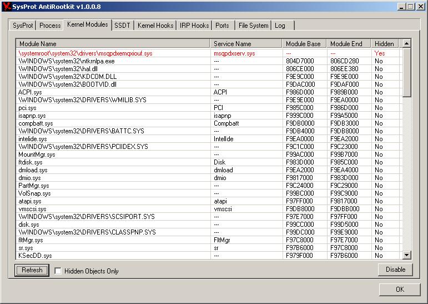Click the Disable button
Image resolution: width=428 pixels, height=304 pixels.
point(395,270)
